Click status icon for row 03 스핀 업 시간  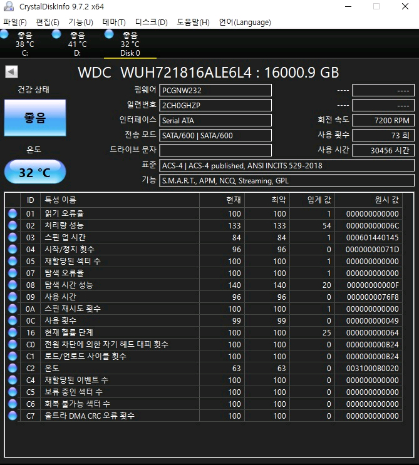click(x=13, y=237)
